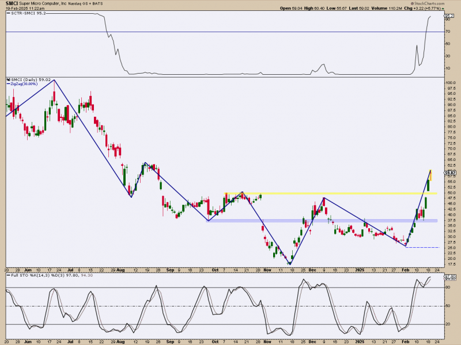Click the SCTR-SMCI 95.2 indicator legend
The image size is (461, 345).
point(27,13)
